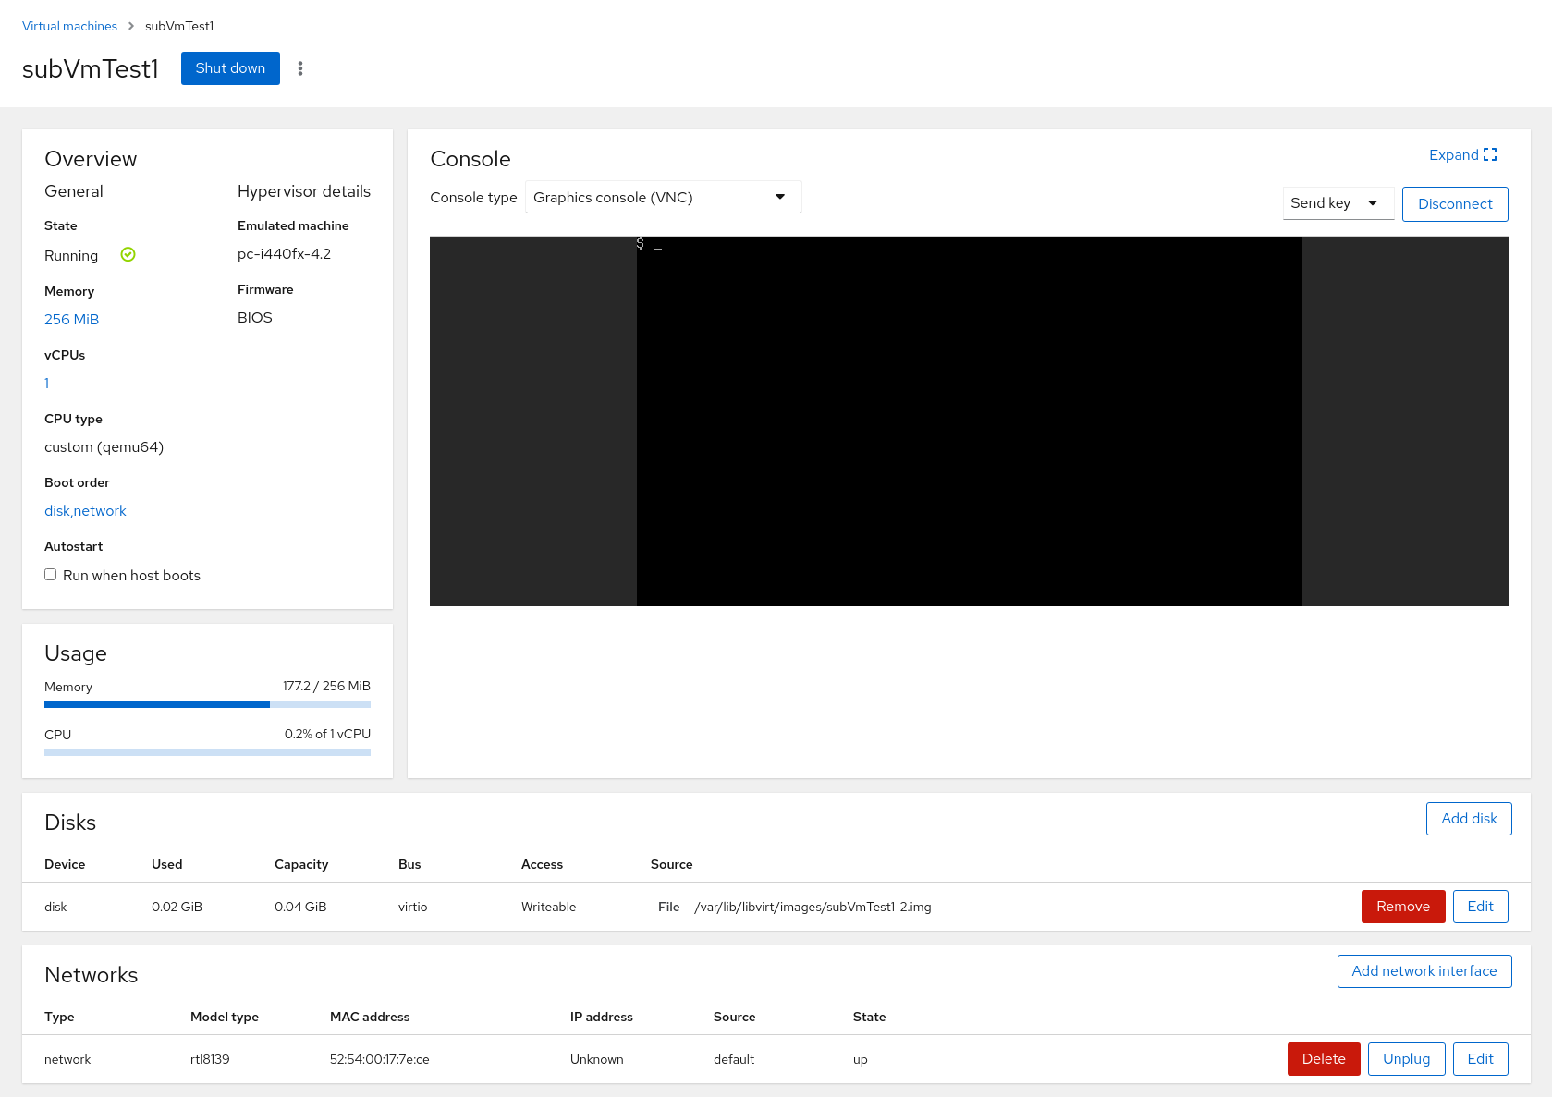
Task: Click the Add disk button
Action: [1468, 819]
